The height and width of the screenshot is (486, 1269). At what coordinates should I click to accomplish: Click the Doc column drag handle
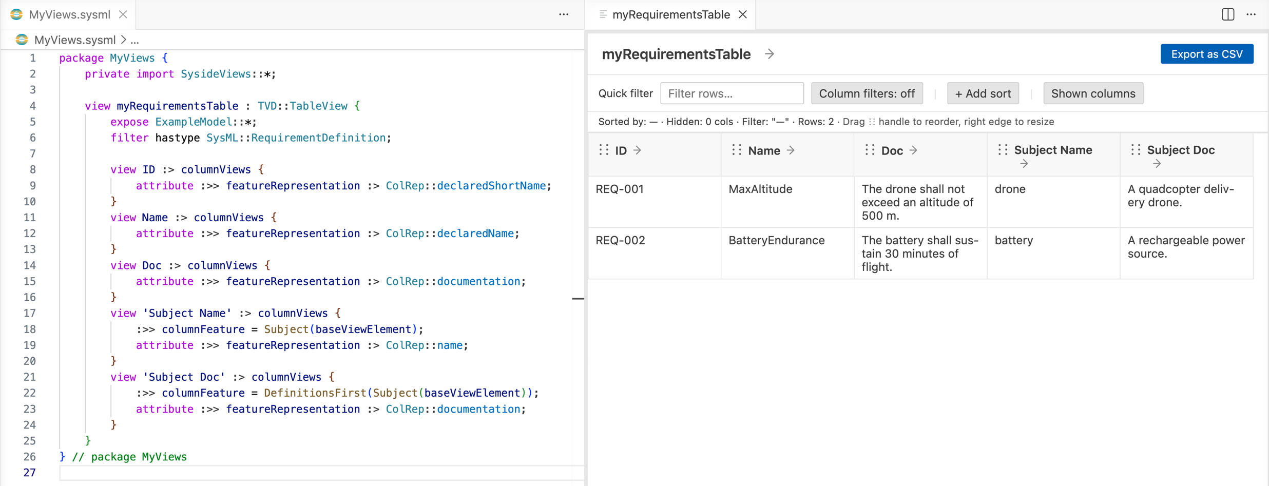tap(870, 150)
